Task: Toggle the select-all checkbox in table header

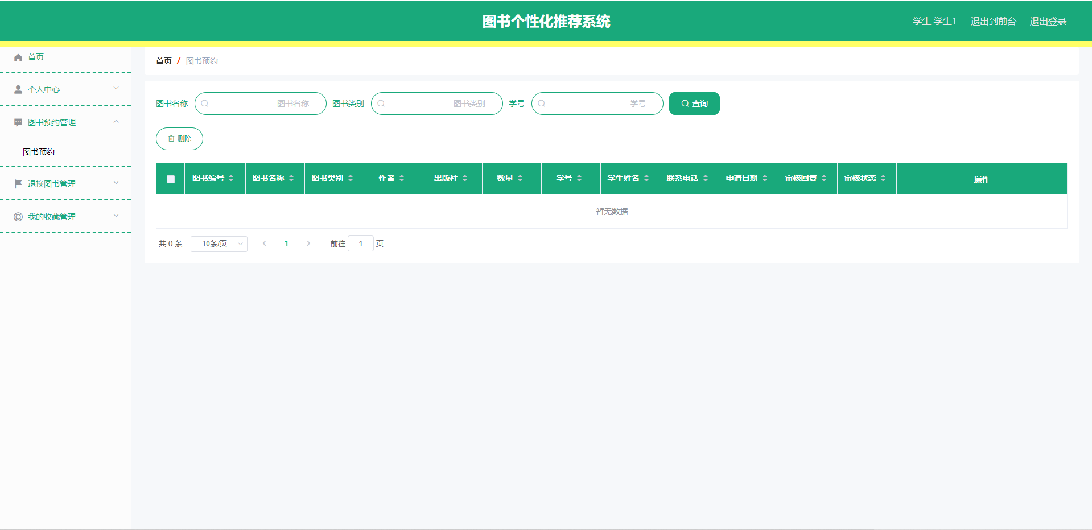Action: tap(171, 179)
